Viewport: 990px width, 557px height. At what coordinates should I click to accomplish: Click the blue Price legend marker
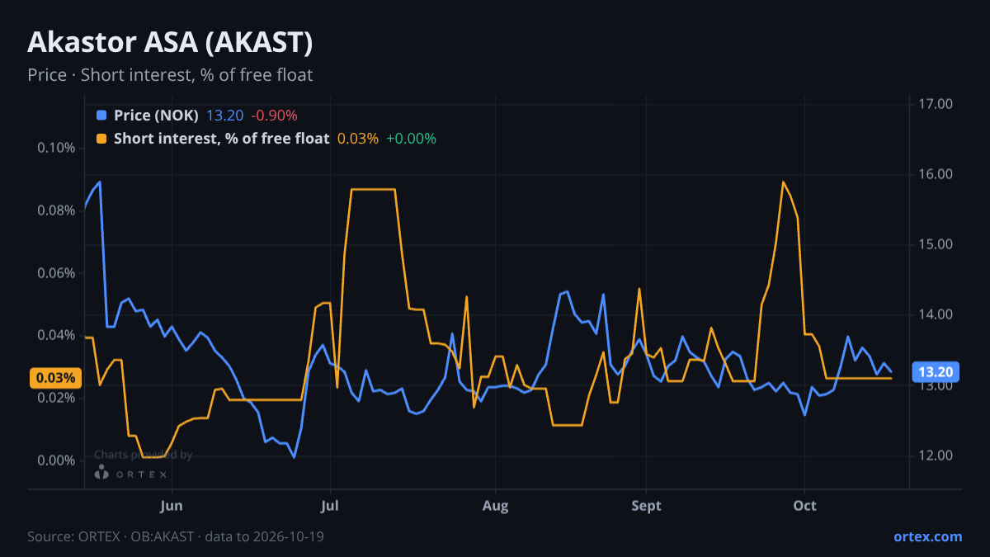click(x=101, y=116)
